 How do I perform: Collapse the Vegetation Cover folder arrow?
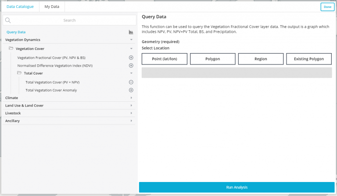131,49
